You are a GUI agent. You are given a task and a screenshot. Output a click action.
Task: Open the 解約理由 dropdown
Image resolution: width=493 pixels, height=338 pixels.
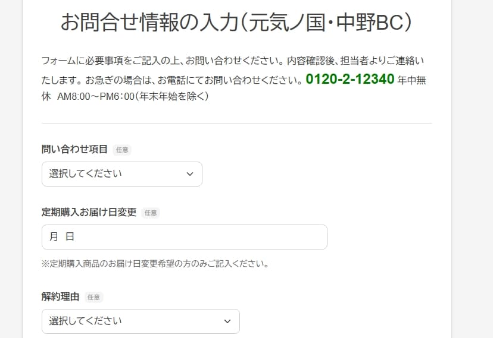coord(141,321)
